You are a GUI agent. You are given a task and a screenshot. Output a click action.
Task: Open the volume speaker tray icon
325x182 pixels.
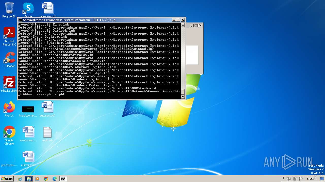tap(289, 179)
